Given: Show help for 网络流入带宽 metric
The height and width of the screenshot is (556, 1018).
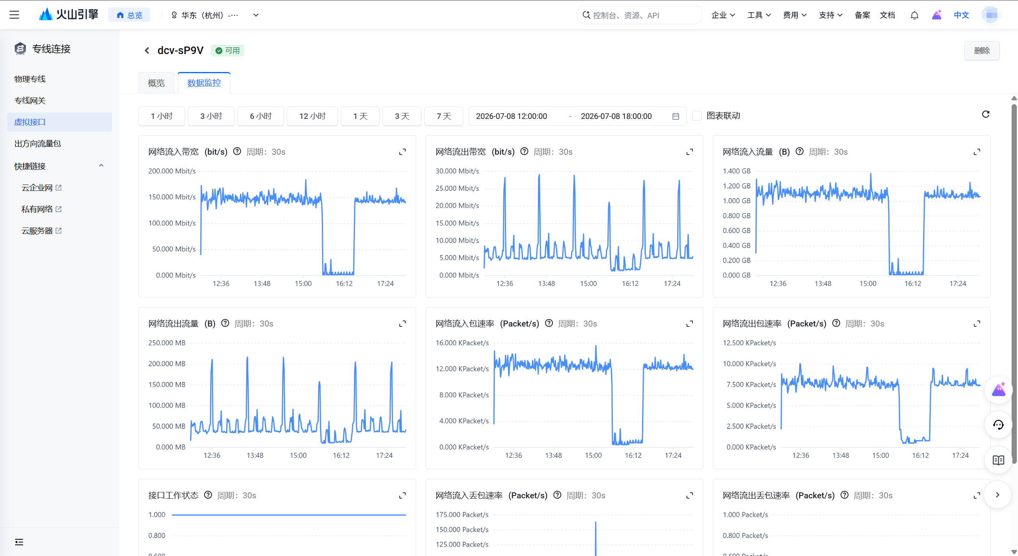Looking at the screenshot, I should pyautogui.click(x=237, y=152).
